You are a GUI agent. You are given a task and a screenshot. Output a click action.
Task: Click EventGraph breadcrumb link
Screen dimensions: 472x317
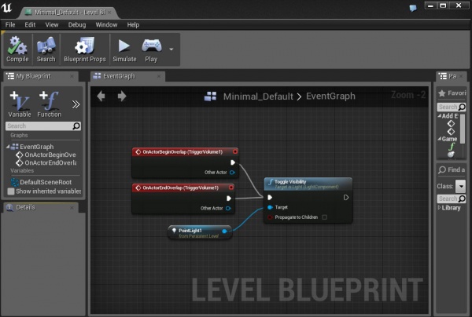330,96
